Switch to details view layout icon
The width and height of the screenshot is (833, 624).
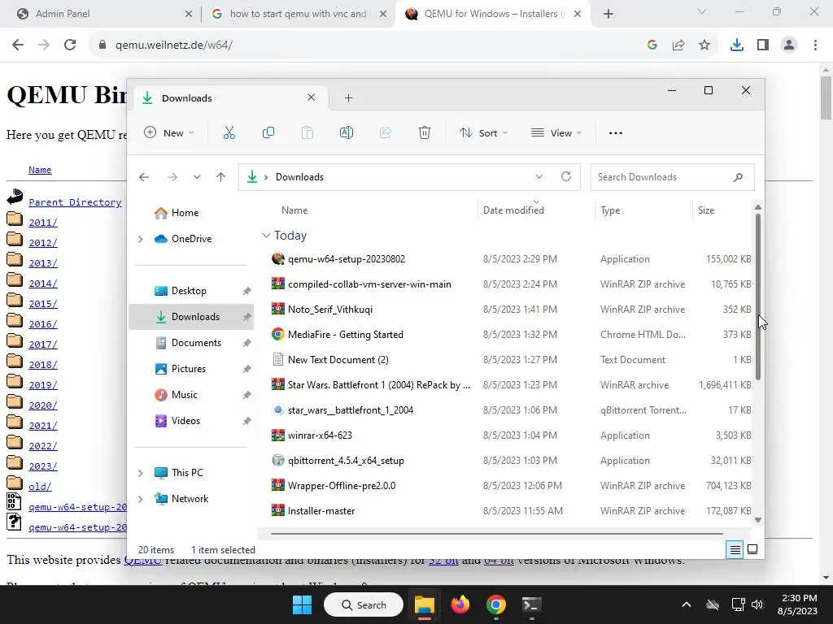tap(735, 550)
